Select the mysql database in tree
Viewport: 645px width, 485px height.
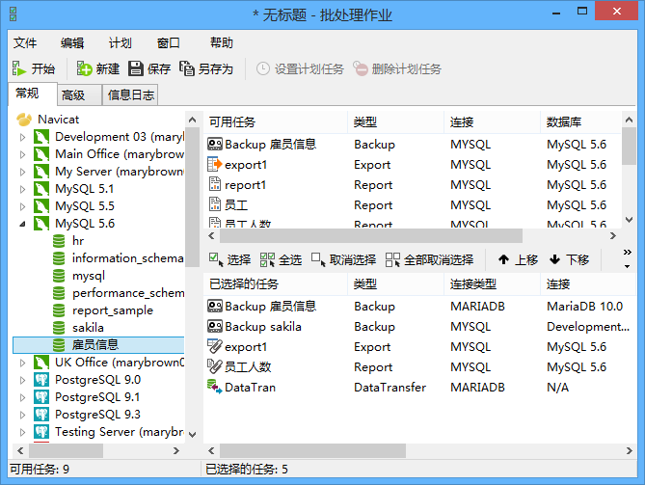click(x=89, y=276)
